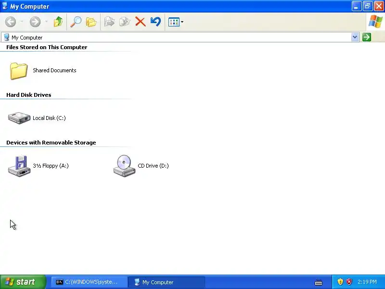385x289 pixels.
Task: Open the Windows Start menu
Action: click(x=23, y=282)
